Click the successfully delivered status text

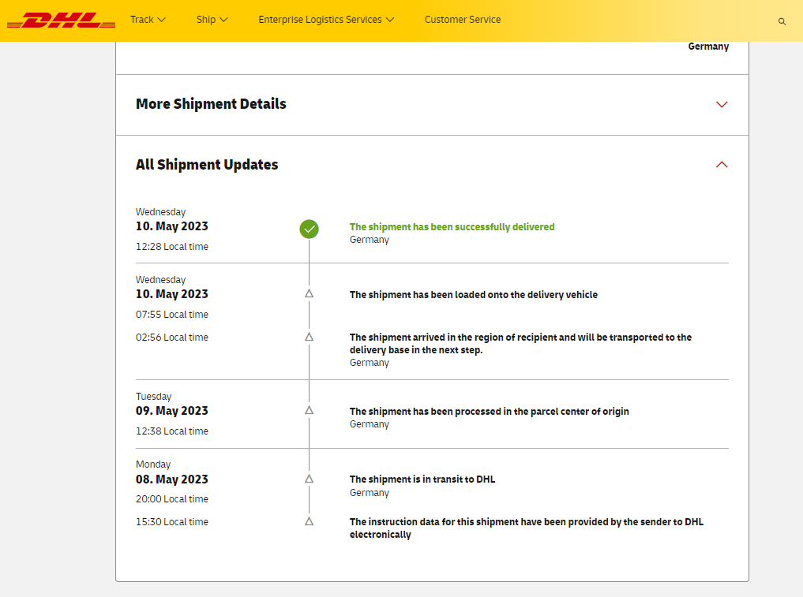(x=452, y=227)
